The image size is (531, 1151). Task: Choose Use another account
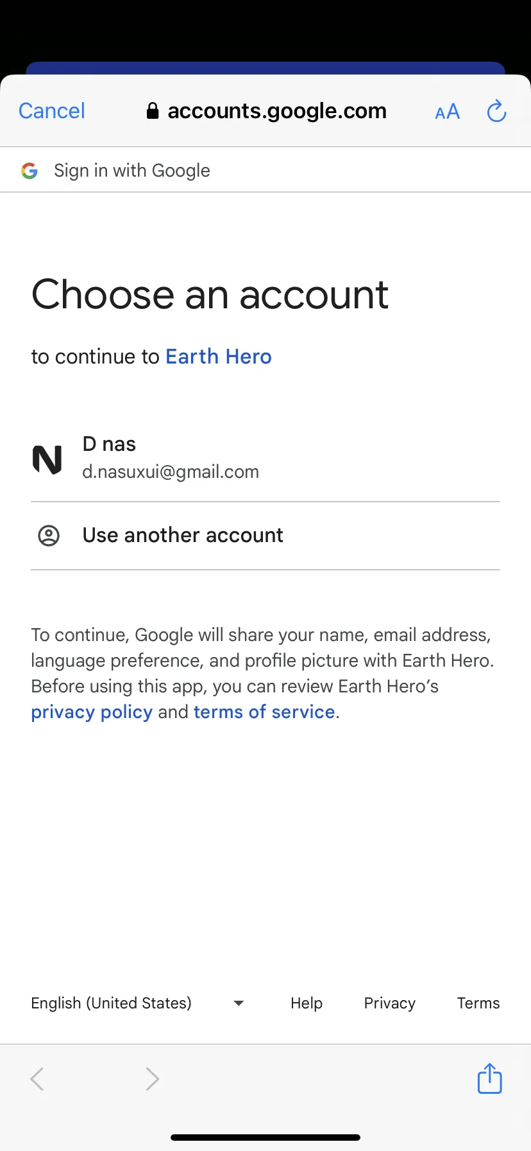coord(265,536)
